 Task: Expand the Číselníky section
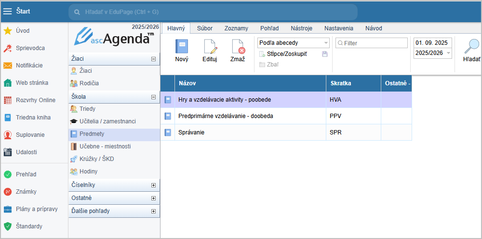click(x=153, y=185)
